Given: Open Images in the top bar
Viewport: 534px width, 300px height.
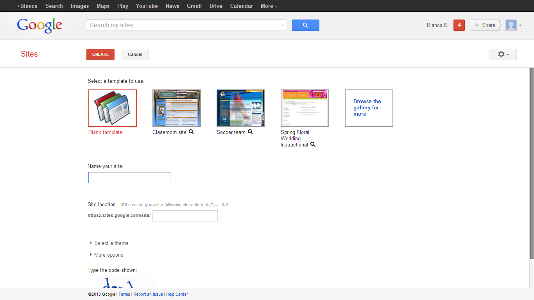Looking at the screenshot, I should coord(80,6).
